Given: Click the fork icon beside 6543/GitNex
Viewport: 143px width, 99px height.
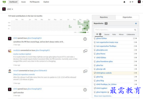Looking at the screenshot, I should tap(95, 58).
